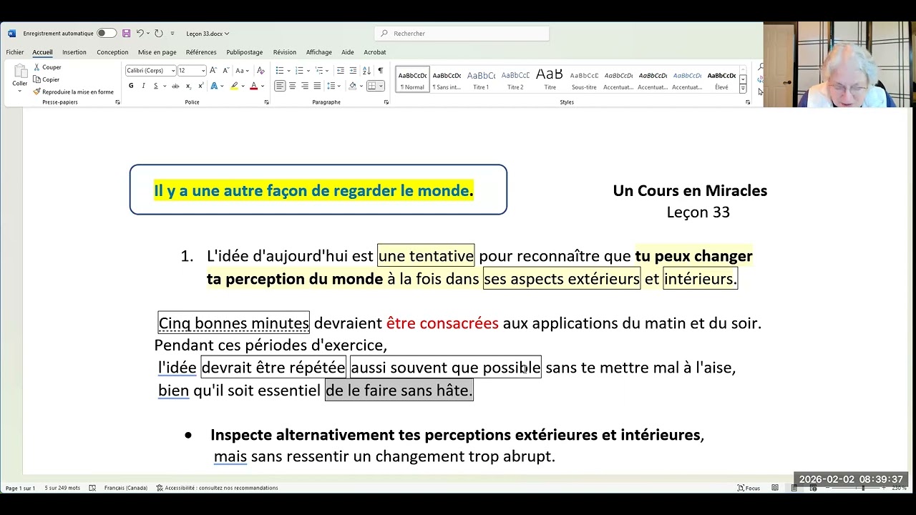Open the Paragraphe dialog launcher
Viewport: 916px width, 515px height.
click(386, 102)
